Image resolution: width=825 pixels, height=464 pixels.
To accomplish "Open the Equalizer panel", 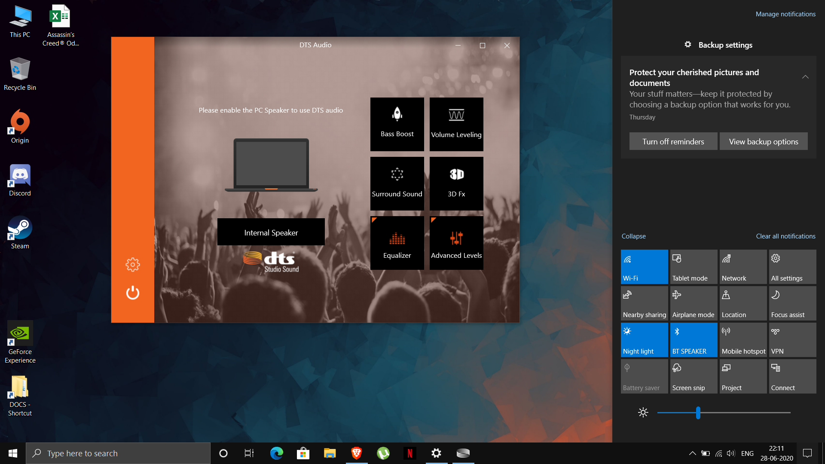I will pyautogui.click(x=397, y=243).
